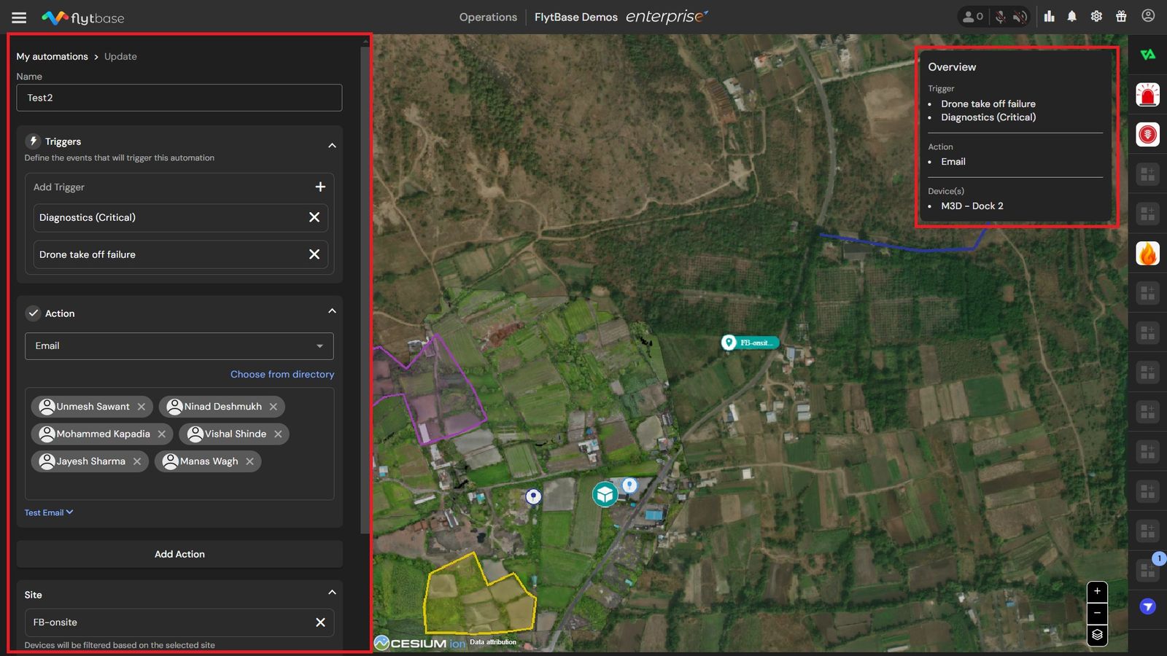Click Choose from directory link
The width and height of the screenshot is (1167, 656).
[282, 374]
